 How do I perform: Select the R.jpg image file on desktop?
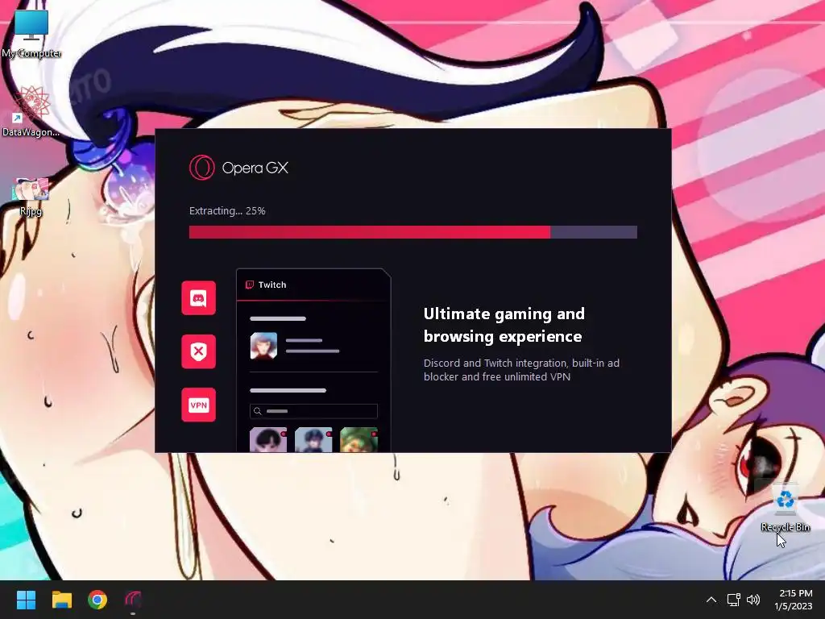pyautogui.click(x=31, y=197)
